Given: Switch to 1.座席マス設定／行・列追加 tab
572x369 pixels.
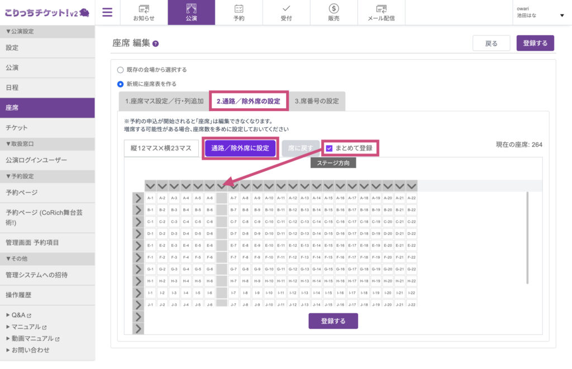Looking at the screenshot, I should tap(164, 102).
